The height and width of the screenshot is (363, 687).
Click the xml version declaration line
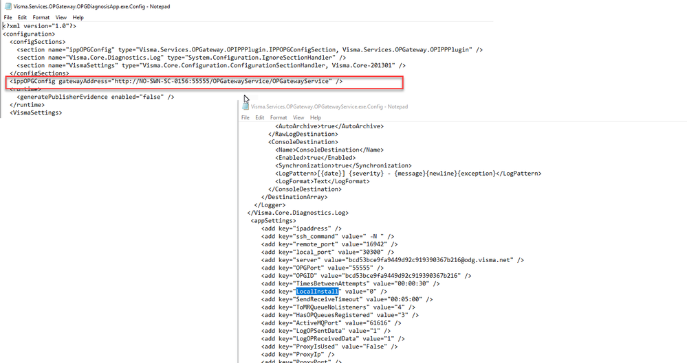[39, 26]
